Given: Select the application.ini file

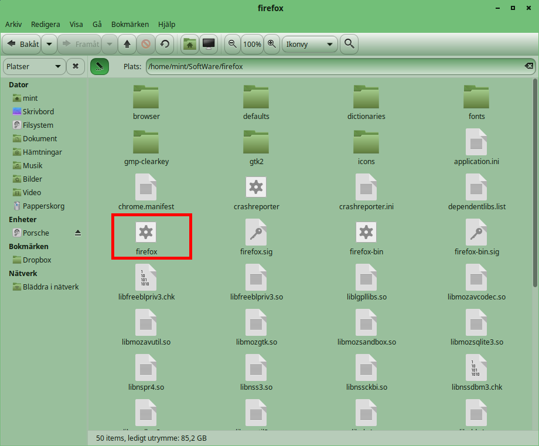Looking at the screenshot, I should tap(476, 148).
